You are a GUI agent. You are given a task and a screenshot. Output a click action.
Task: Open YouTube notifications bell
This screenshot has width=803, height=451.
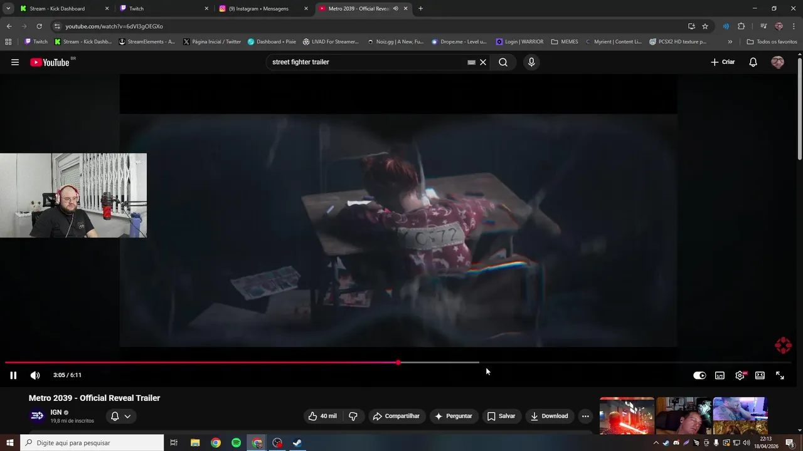pos(753,62)
